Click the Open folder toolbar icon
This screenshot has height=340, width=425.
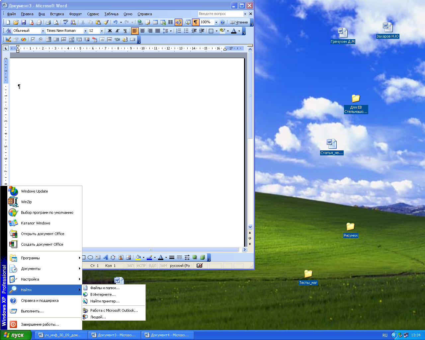click(x=16, y=22)
